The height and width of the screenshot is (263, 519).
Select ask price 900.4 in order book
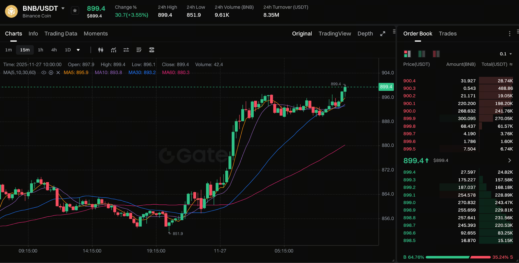pos(409,81)
